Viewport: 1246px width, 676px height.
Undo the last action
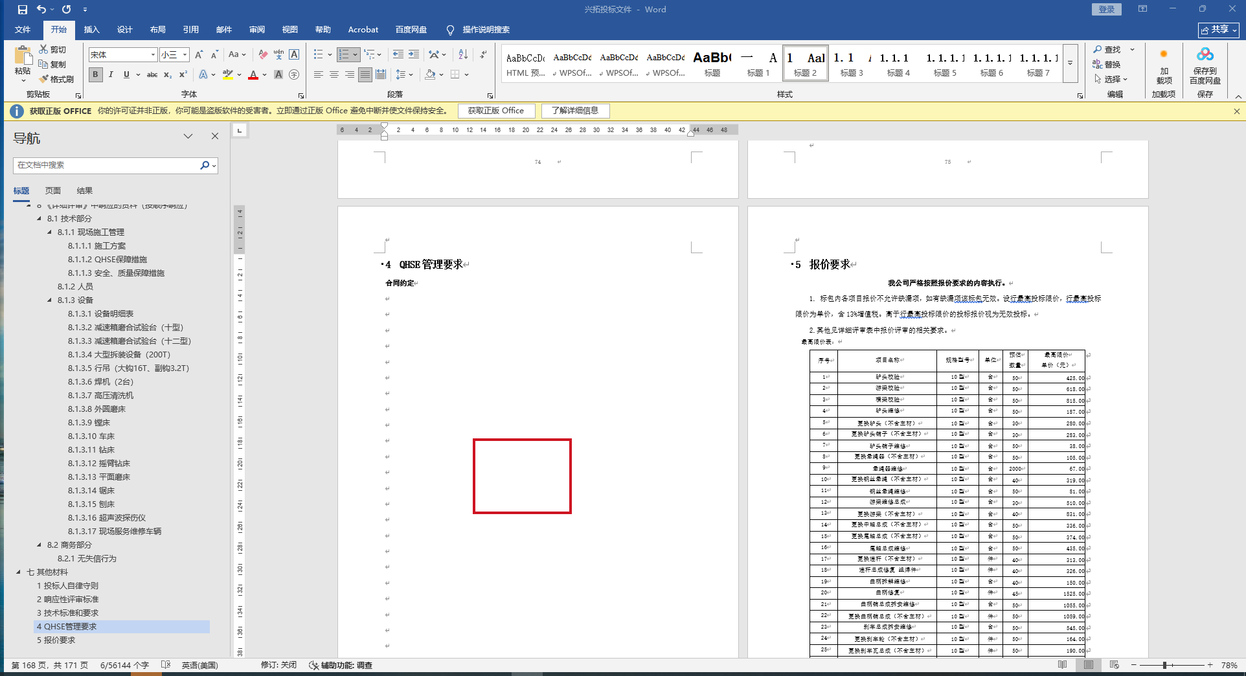click(41, 10)
